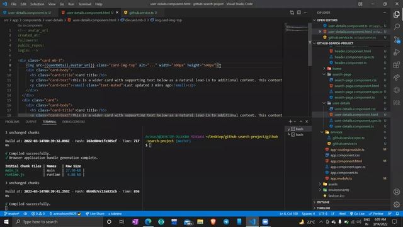403x227 pixels.
Task: Open Explorer panel More Actions ellipsis
Action: click(x=384, y=13)
